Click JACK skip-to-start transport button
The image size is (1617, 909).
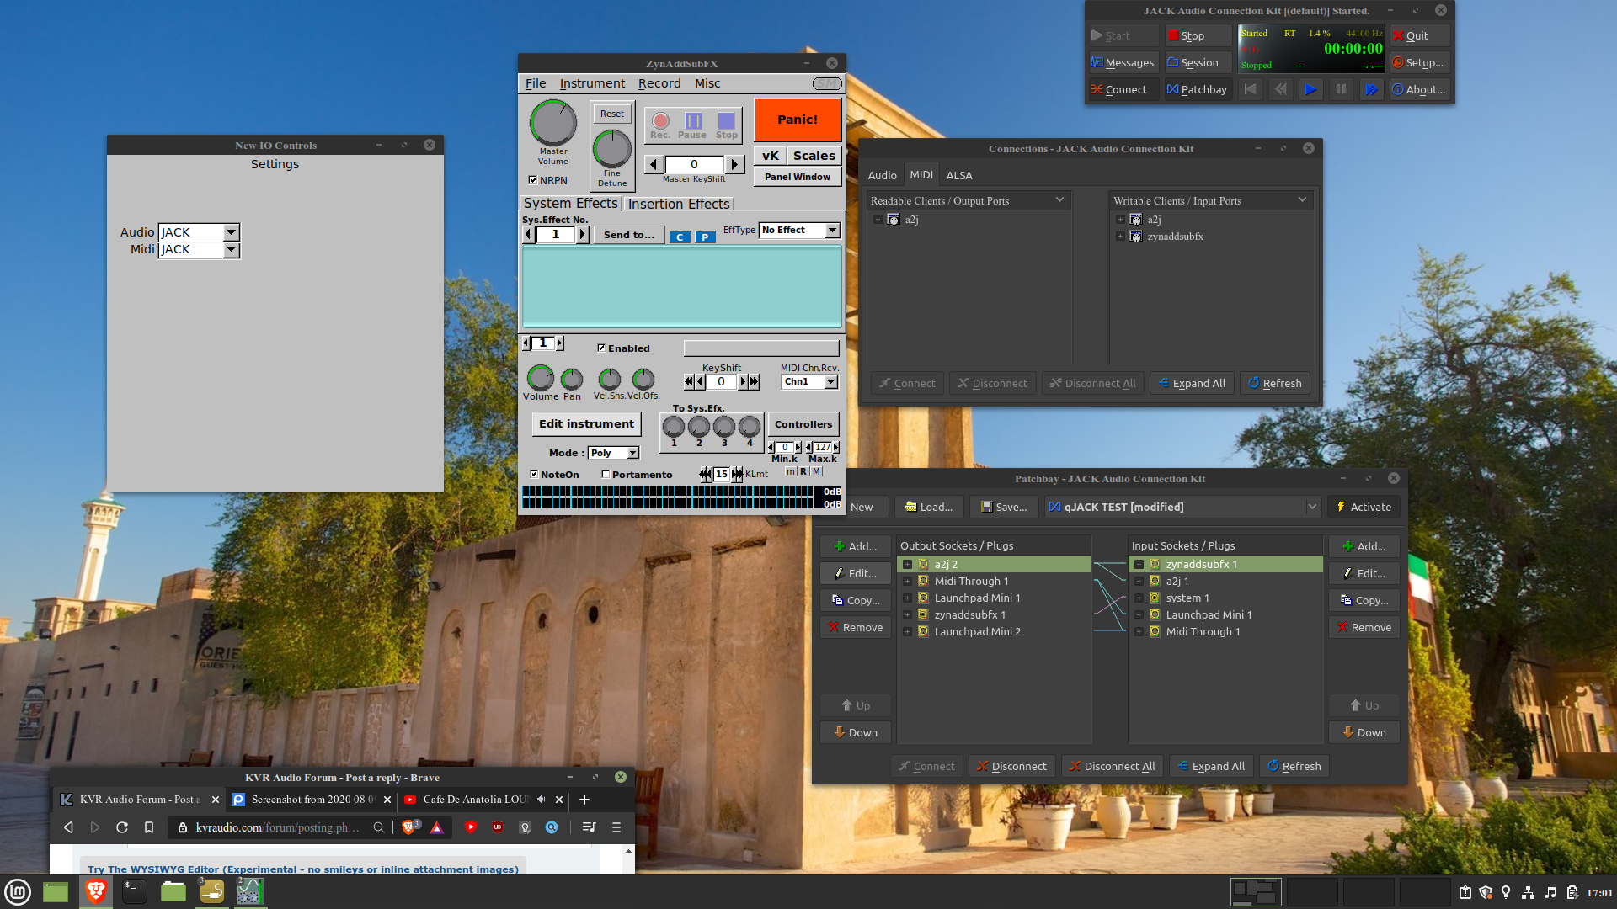[x=1250, y=89]
